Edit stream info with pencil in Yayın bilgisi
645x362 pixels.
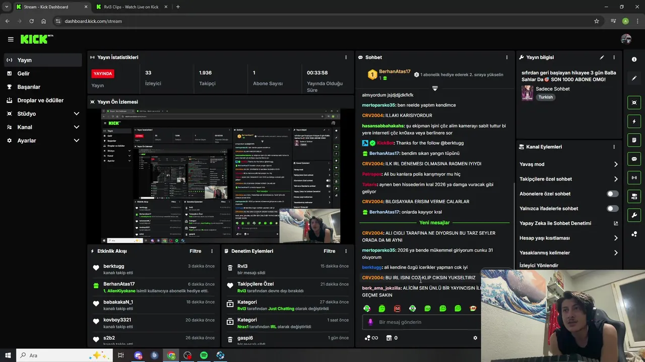(602, 57)
